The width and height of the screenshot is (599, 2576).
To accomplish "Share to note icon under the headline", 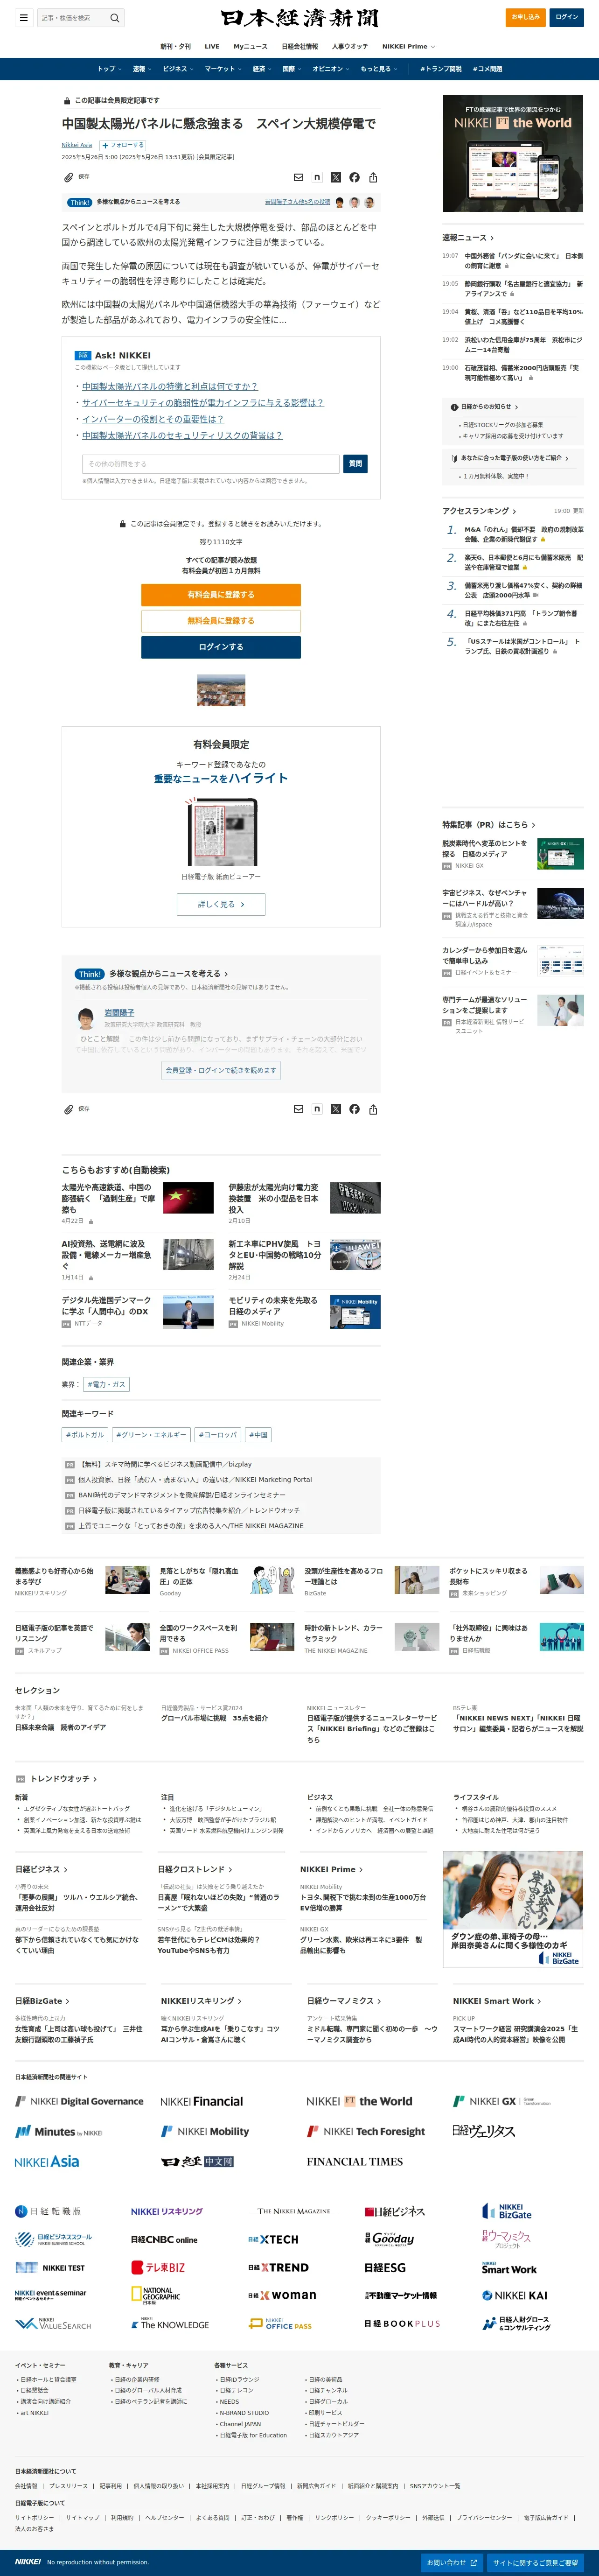I will coord(317,177).
